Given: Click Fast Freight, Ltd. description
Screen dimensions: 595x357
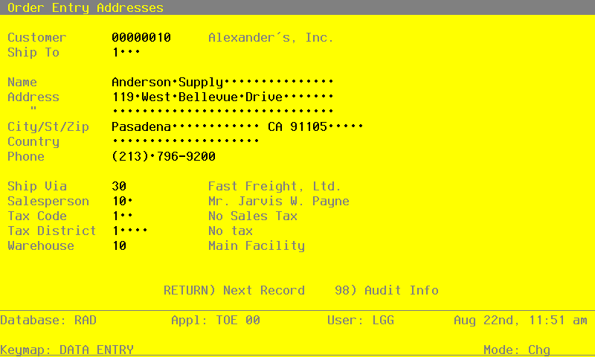Looking at the screenshot, I should [274, 186].
